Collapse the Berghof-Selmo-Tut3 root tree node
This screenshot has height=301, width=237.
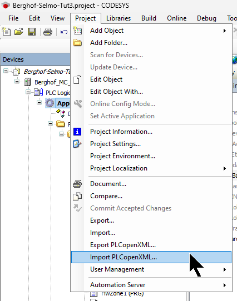tap(6, 71)
